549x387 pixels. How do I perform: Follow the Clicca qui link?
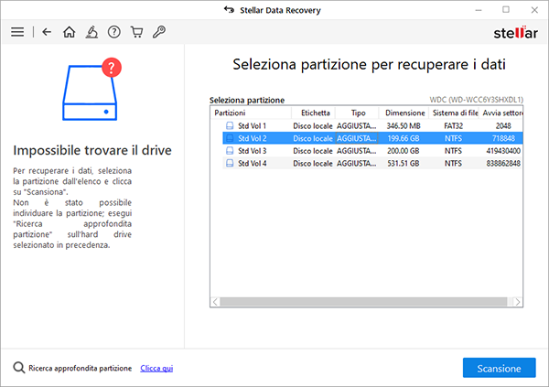156,369
